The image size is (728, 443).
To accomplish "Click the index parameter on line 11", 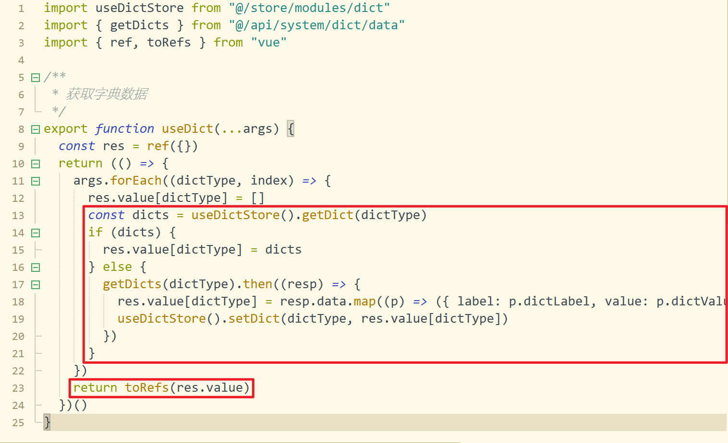I will point(268,181).
